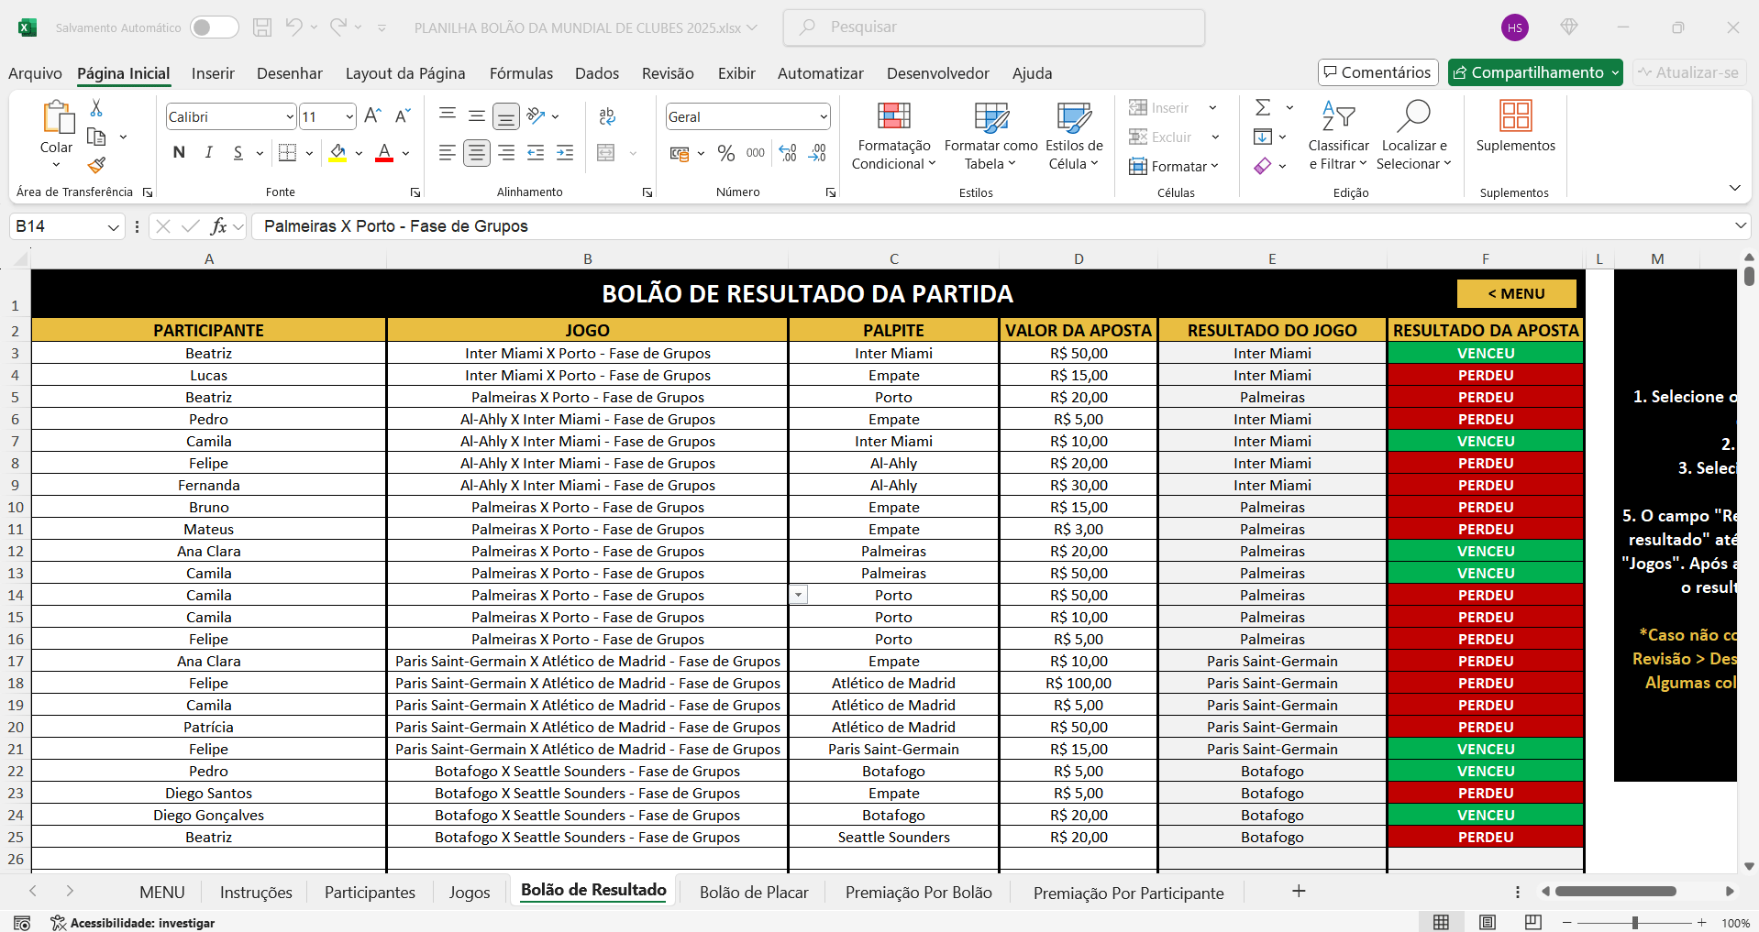The width and height of the screenshot is (1759, 932).
Task: Switch to Page Break Preview in status bar
Action: [x=1532, y=922]
